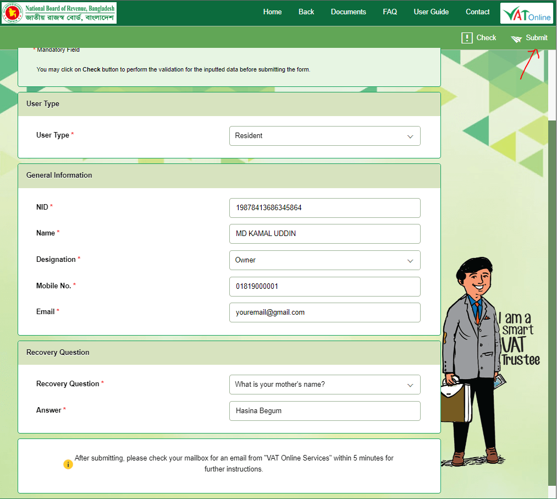Click the Check exclamation icon
The width and height of the screenshot is (557, 499).
tap(467, 37)
